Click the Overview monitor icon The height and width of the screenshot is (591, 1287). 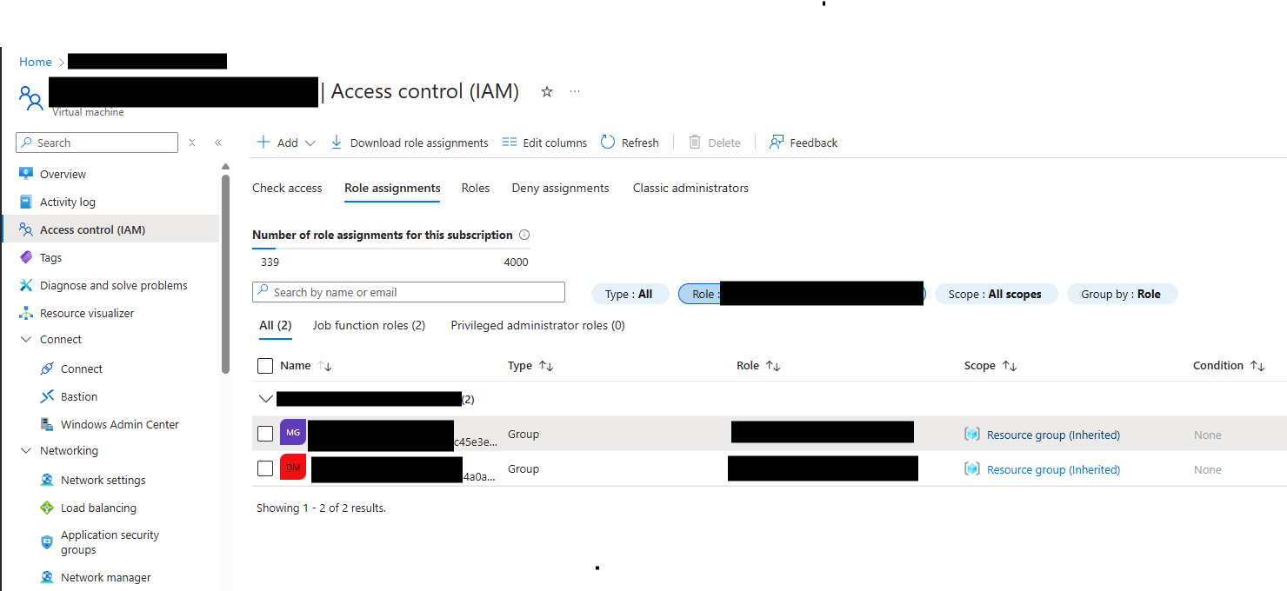click(x=26, y=174)
